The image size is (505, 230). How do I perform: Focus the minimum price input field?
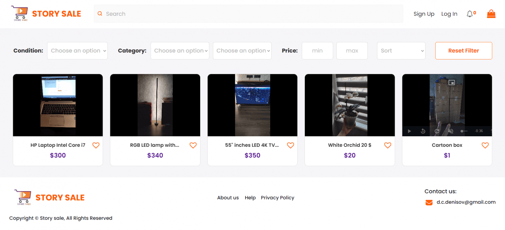click(317, 51)
